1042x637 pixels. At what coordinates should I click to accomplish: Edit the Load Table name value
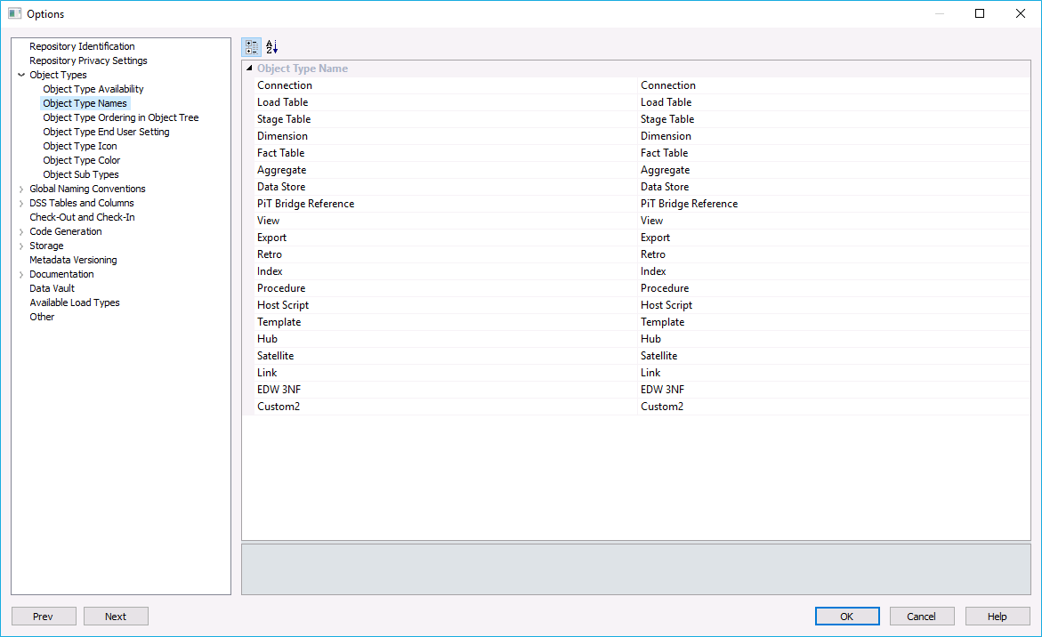coord(834,102)
